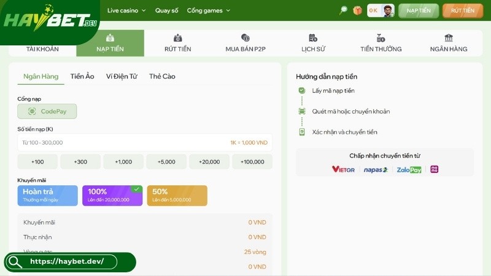Click the napas logo
The width and height of the screenshot is (491, 276).
pos(376,170)
